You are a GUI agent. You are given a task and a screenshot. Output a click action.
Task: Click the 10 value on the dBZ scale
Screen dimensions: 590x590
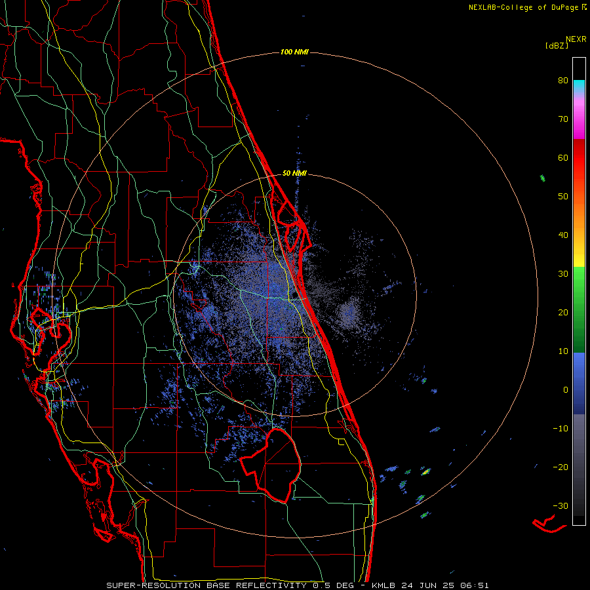point(563,351)
